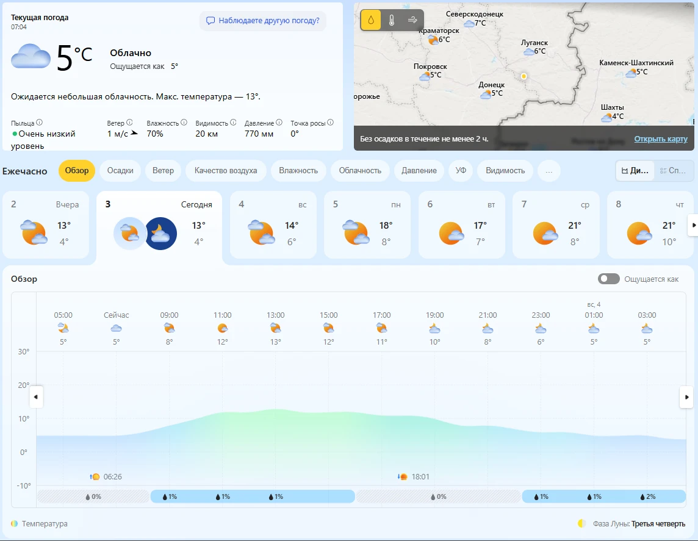Open the Wednesday (ср) 7 forecast card
Image resolution: width=698 pixels, height=541 pixels.
click(556, 225)
